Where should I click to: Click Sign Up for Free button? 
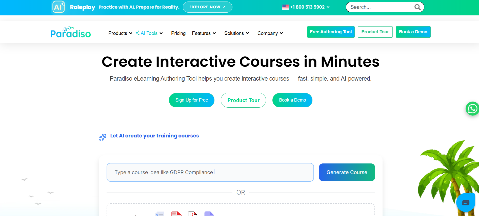click(x=192, y=100)
